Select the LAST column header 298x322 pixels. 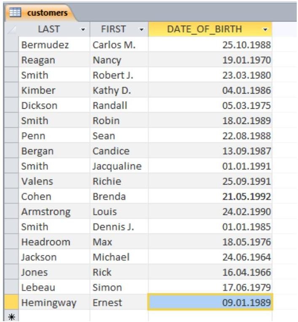pos(48,30)
